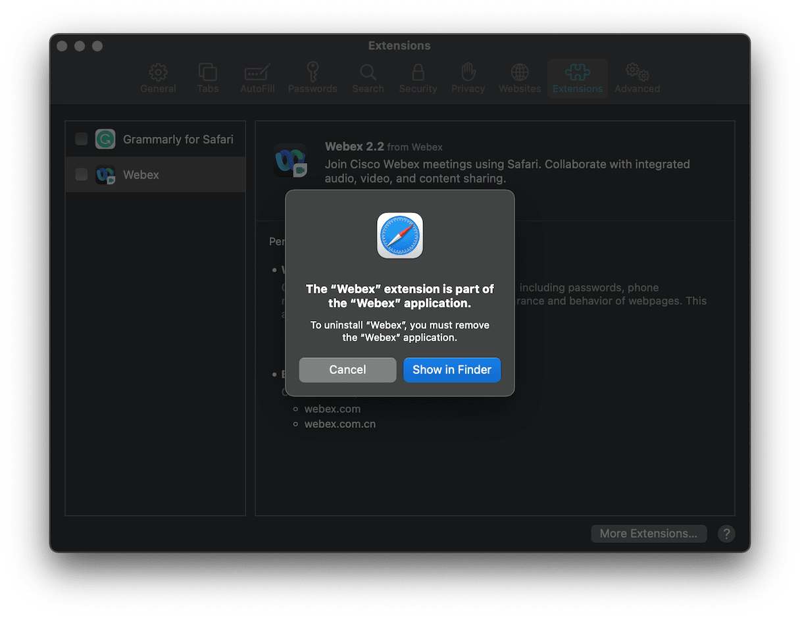Viewport: 800px width, 618px height.
Task: Switch to the Privacy pane
Action: pyautogui.click(x=468, y=78)
